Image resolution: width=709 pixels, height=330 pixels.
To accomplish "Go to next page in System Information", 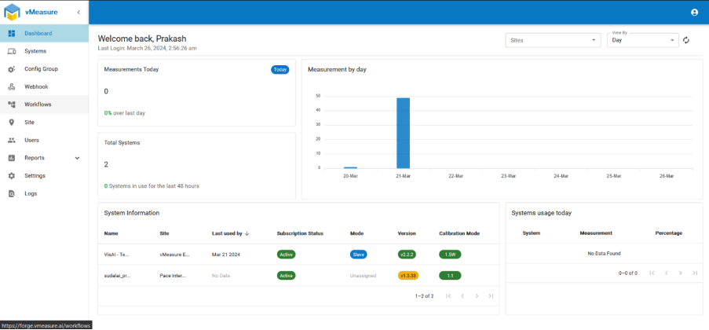I will (477, 296).
